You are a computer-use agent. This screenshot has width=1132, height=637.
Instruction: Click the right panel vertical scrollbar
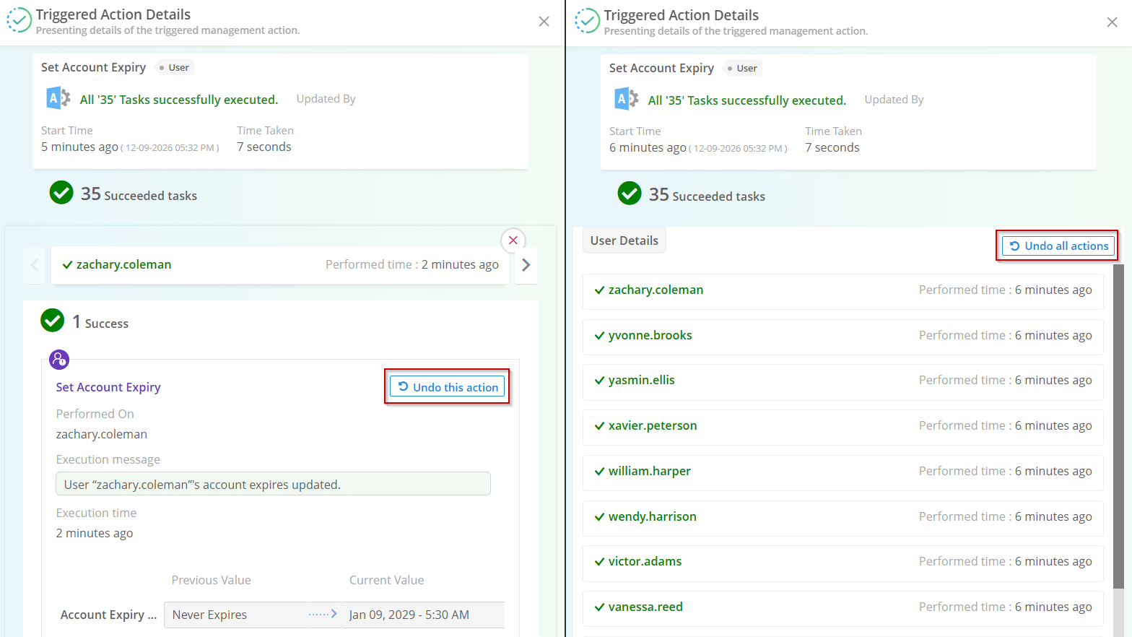(x=1118, y=426)
